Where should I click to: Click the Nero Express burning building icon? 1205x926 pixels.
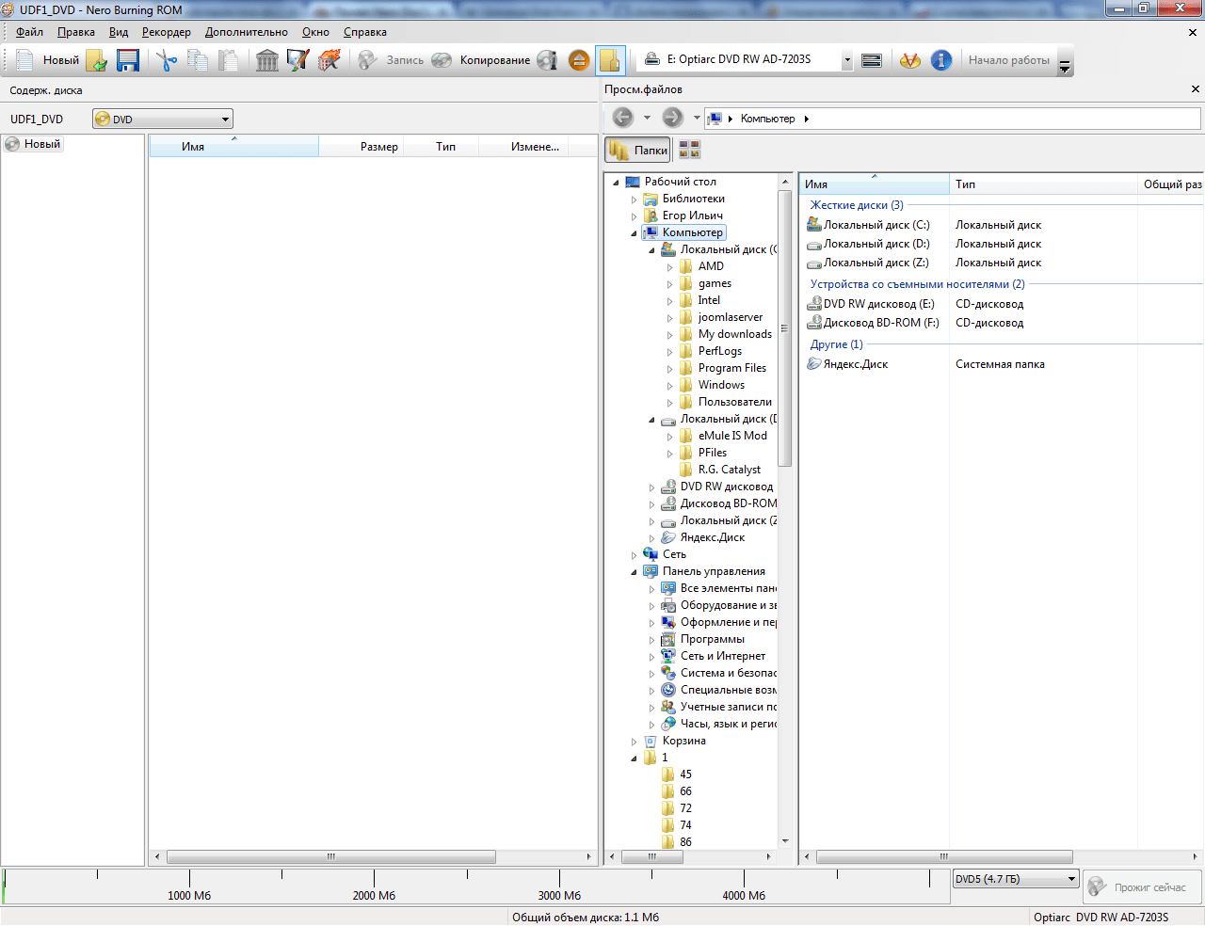coord(267,60)
